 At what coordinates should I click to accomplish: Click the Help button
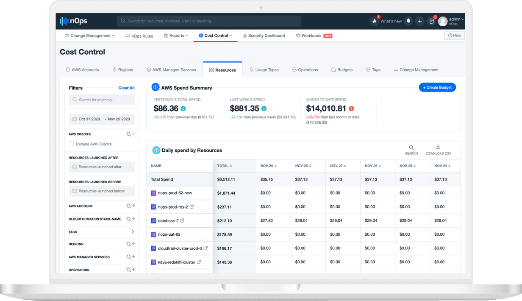454,36
